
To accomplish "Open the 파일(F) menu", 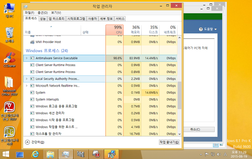I will 30,13.
